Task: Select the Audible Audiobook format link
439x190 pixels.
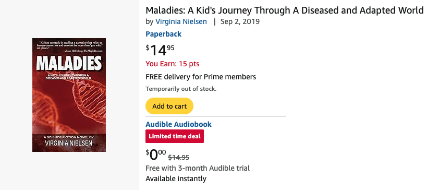Action: click(x=179, y=124)
